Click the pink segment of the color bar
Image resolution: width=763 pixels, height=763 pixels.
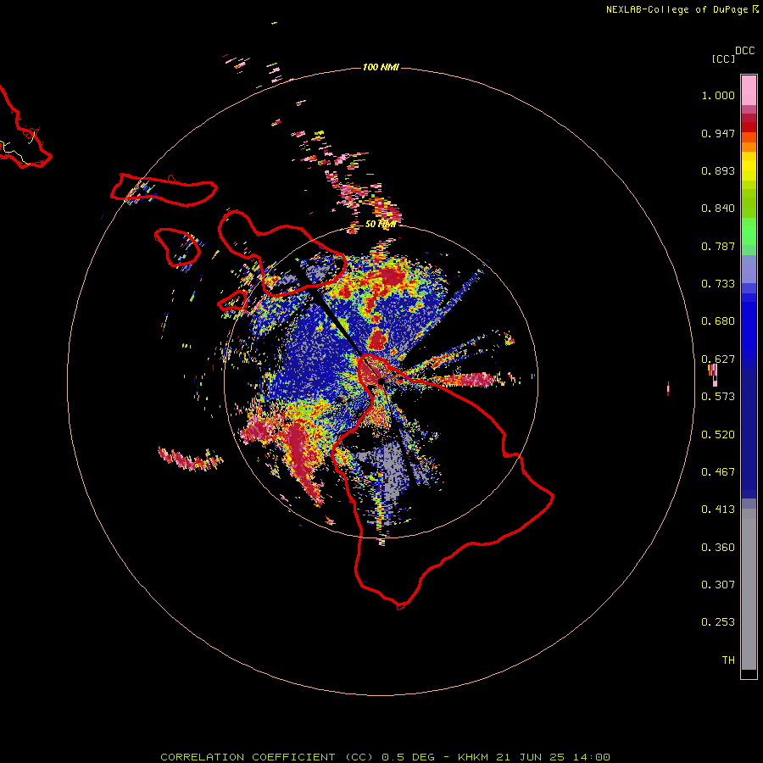(749, 90)
